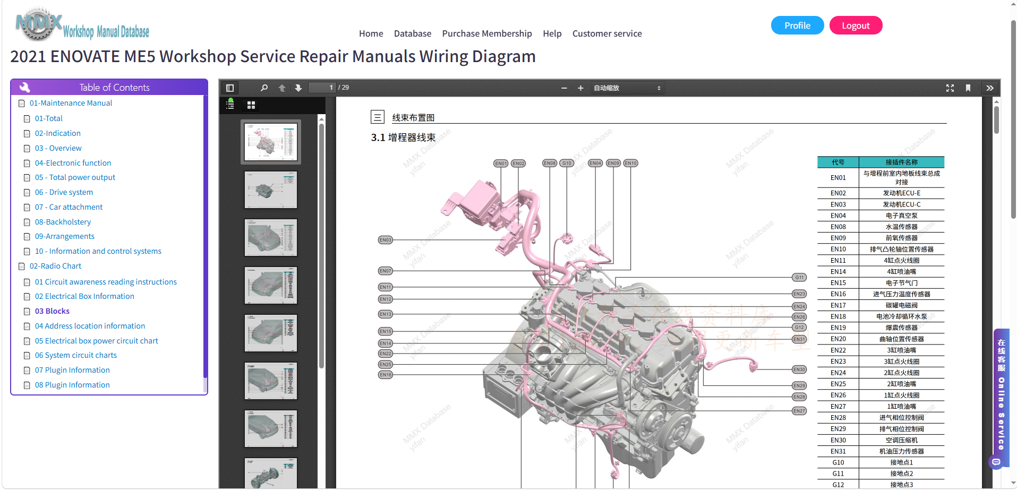The width and height of the screenshot is (1017, 490).
Task: Select the fifth page thumbnail
Action: point(271,333)
